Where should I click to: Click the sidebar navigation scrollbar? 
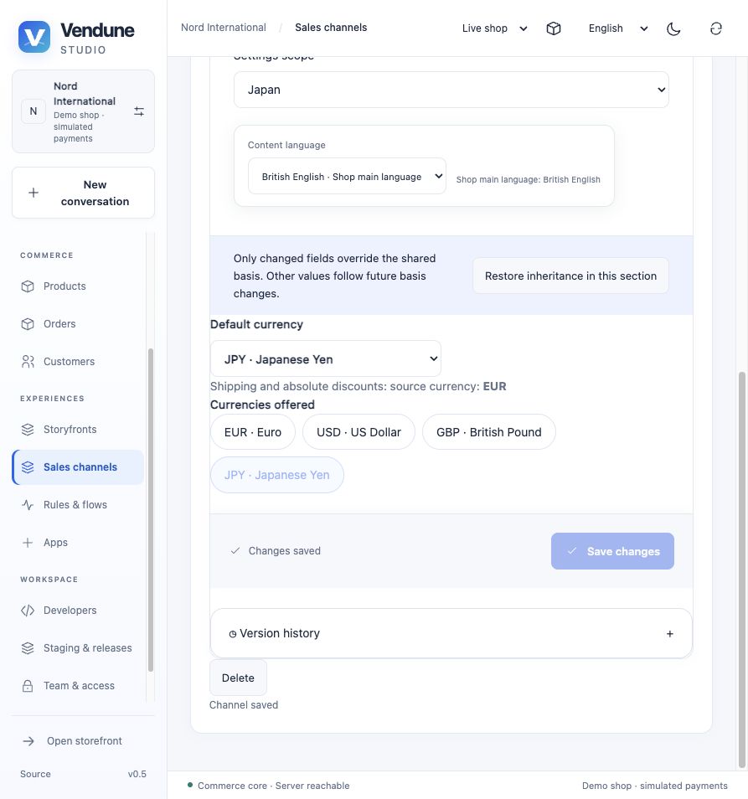(x=150, y=510)
